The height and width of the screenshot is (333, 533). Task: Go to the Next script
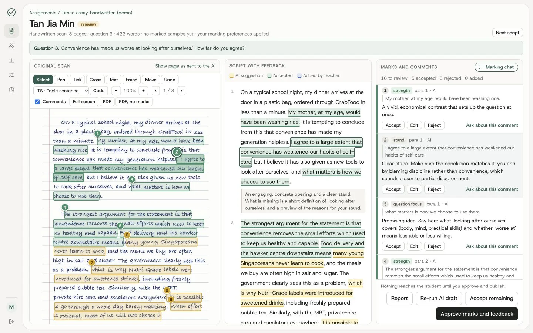pos(507,33)
